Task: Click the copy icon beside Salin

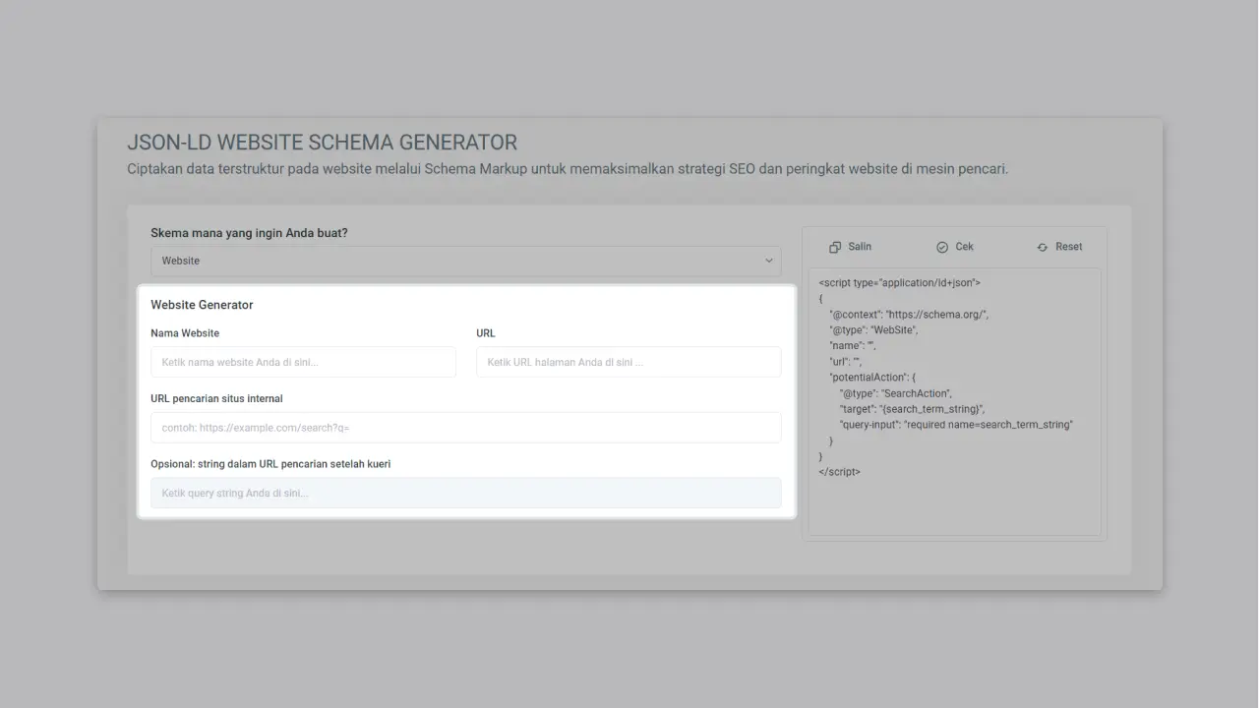Action: tap(833, 246)
